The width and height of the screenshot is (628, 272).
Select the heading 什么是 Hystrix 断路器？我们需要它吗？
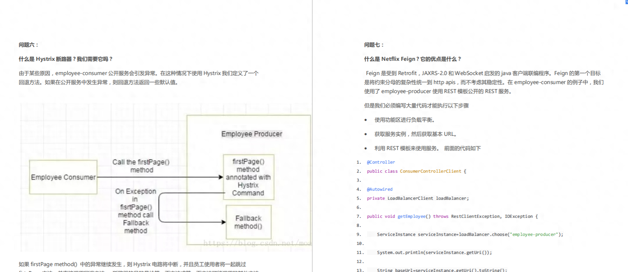(x=66, y=59)
